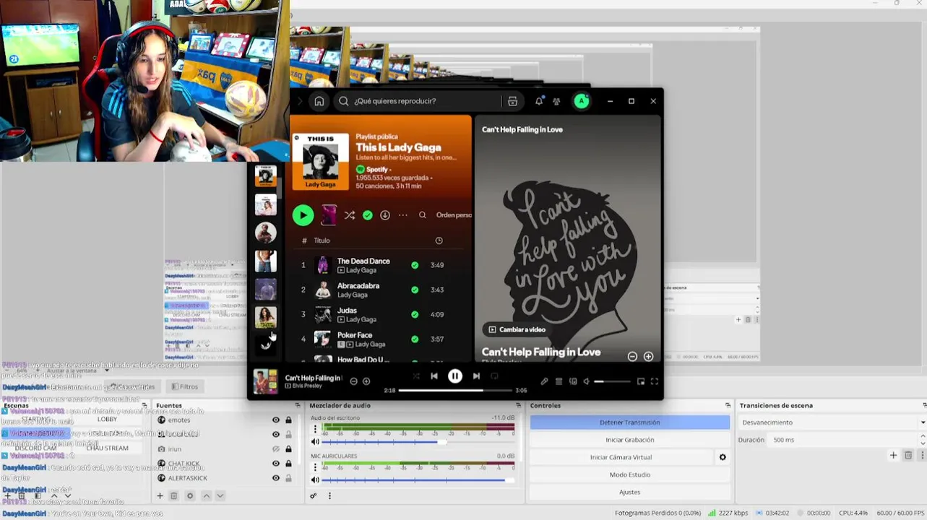The image size is (927, 520).
Task: Select track The Dead Dance
Action: (363, 261)
